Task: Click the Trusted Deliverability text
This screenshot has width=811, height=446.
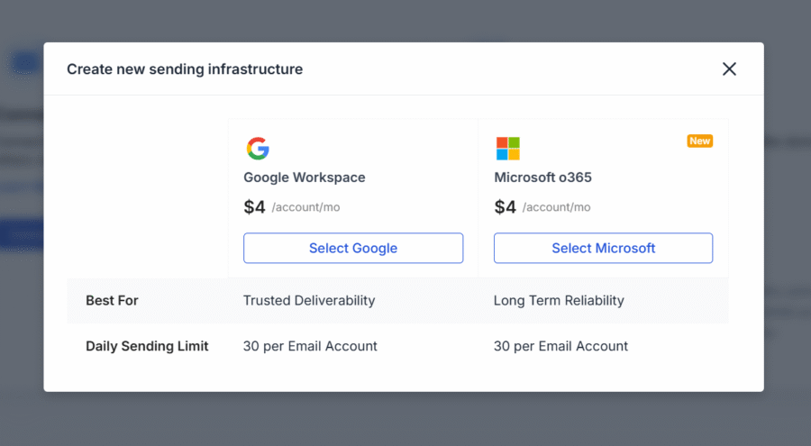Action: (308, 300)
